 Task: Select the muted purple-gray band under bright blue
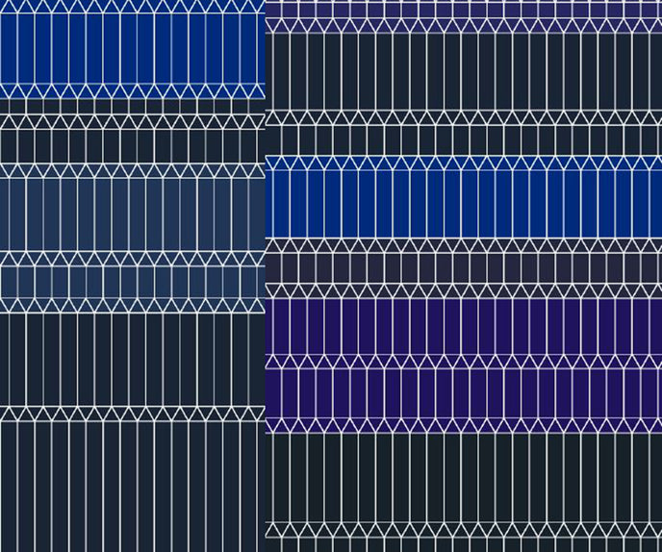point(464,268)
